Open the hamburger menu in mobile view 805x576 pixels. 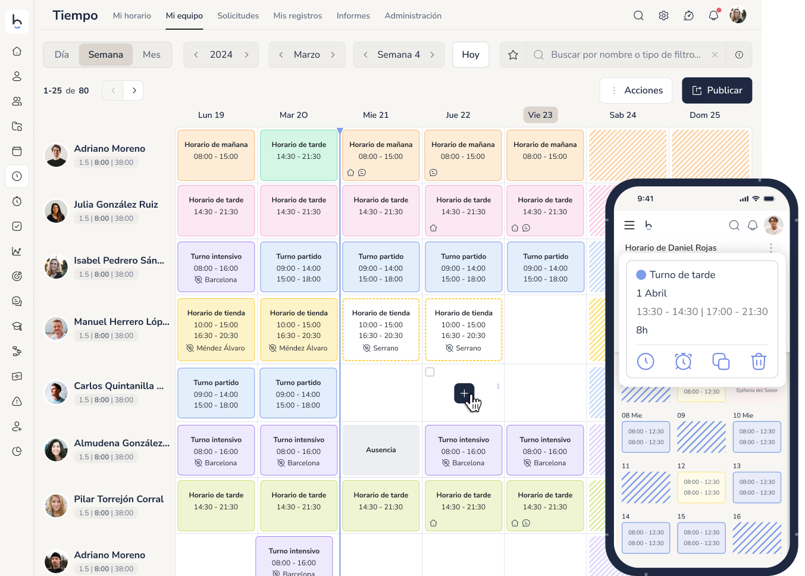[629, 226]
